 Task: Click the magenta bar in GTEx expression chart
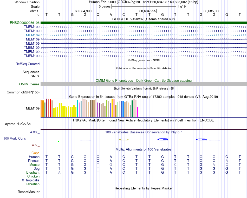(138, 112)
